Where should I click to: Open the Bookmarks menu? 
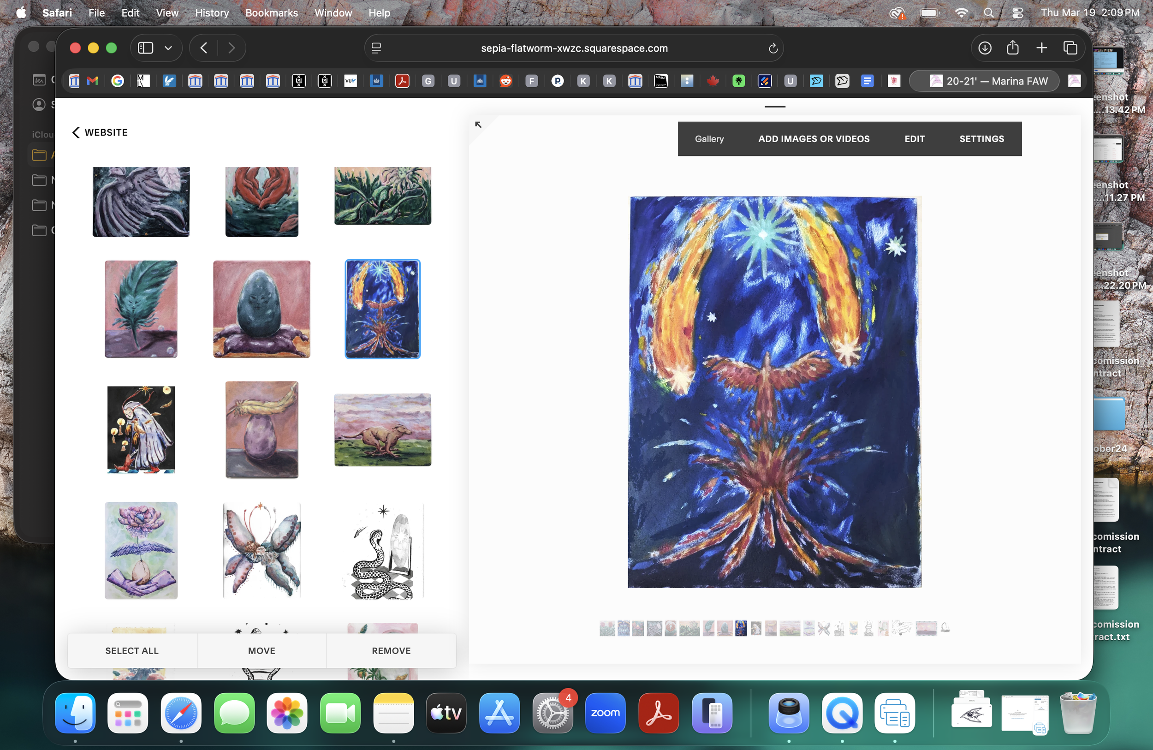click(271, 13)
